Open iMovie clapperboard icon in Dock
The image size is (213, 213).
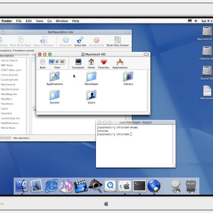pos(81,186)
